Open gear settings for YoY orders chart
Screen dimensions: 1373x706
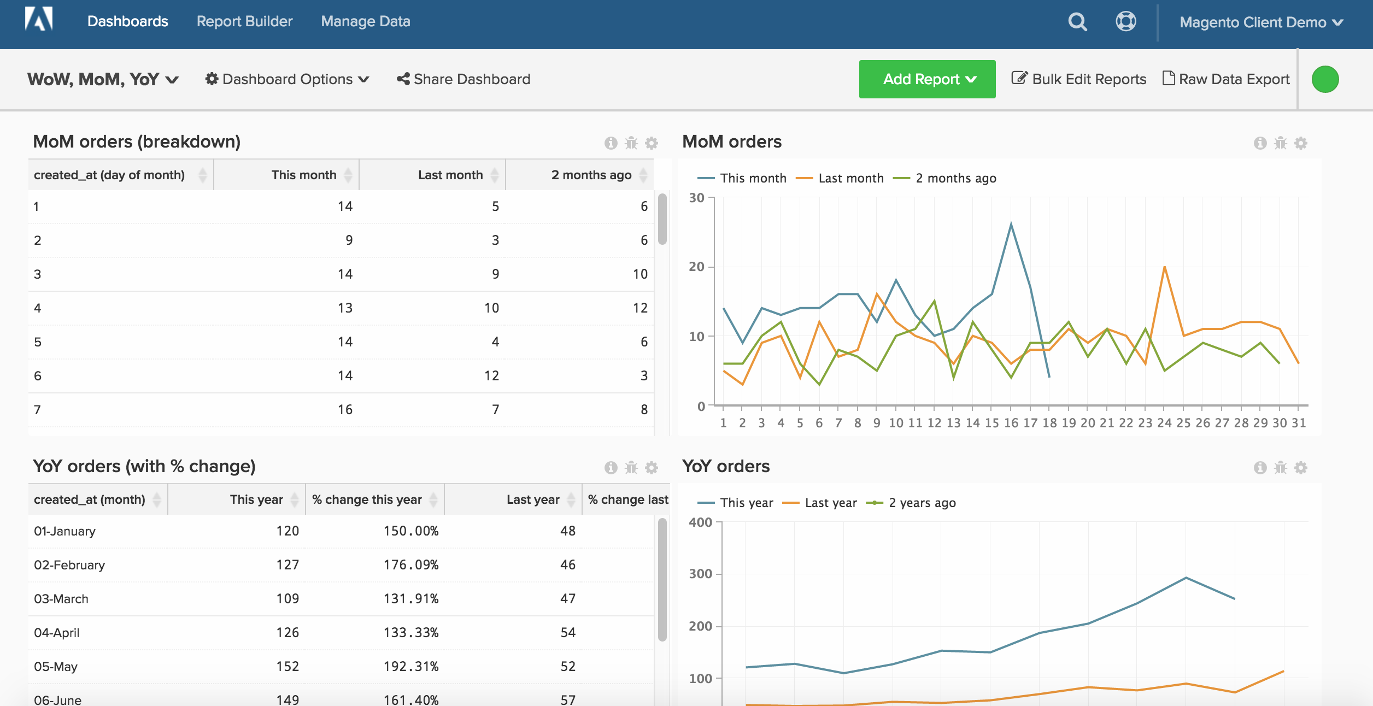click(1301, 468)
